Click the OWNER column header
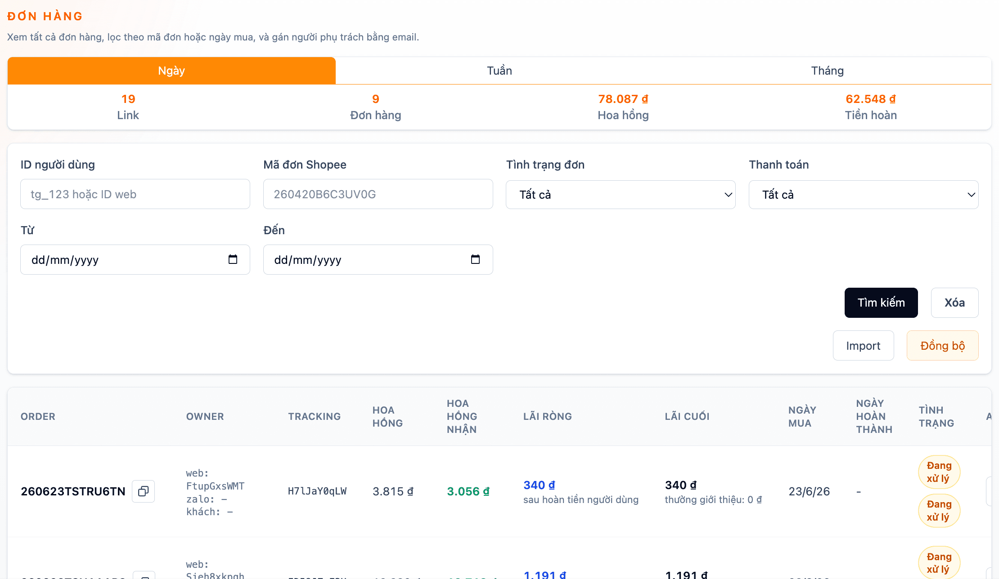Viewport: 999px width, 579px height. coord(205,416)
